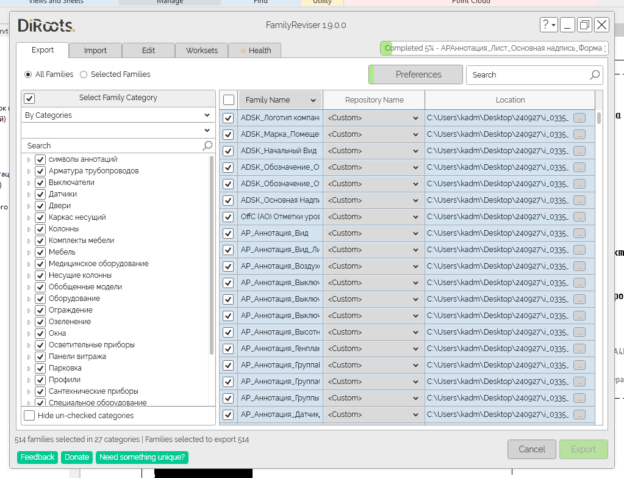The image size is (624, 478).
Task: Click the Feedback link button
Action: (38, 457)
